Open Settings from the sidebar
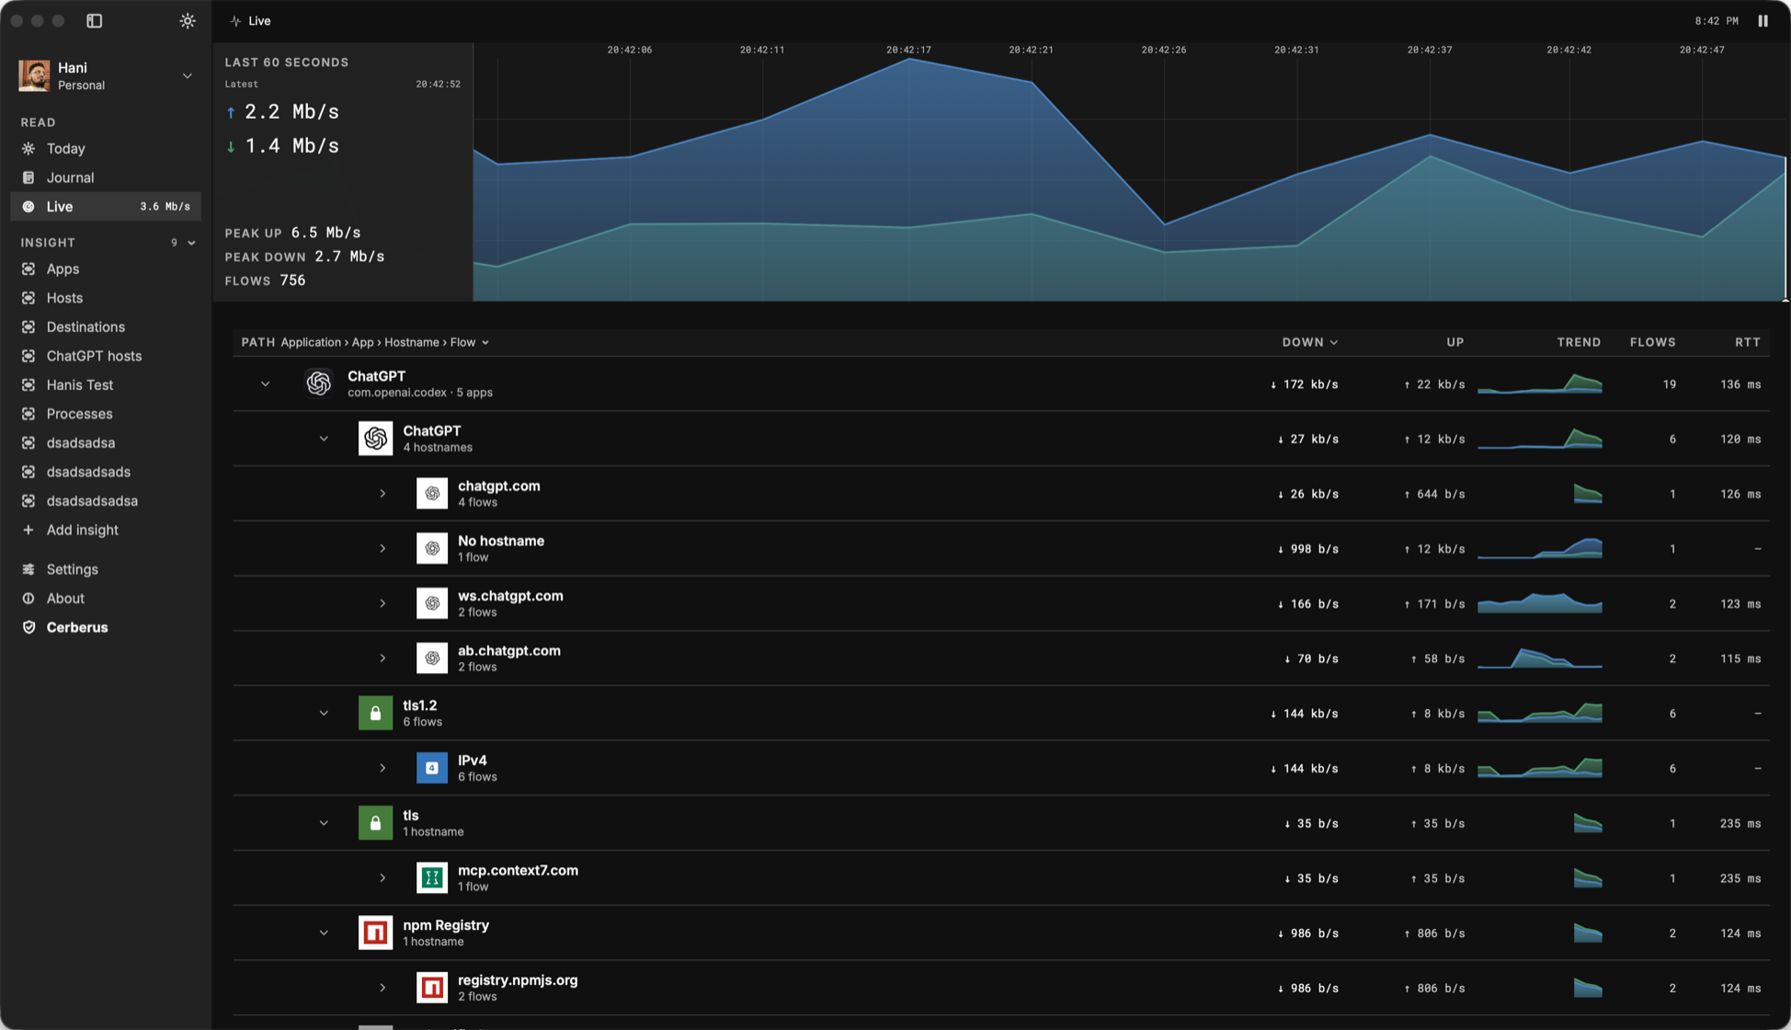The width and height of the screenshot is (1791, 1030). (106, 569)
